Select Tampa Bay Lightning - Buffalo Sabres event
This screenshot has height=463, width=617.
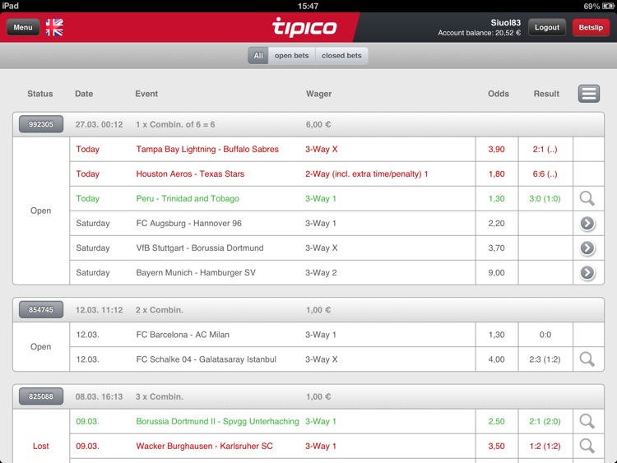click(207, 149)
